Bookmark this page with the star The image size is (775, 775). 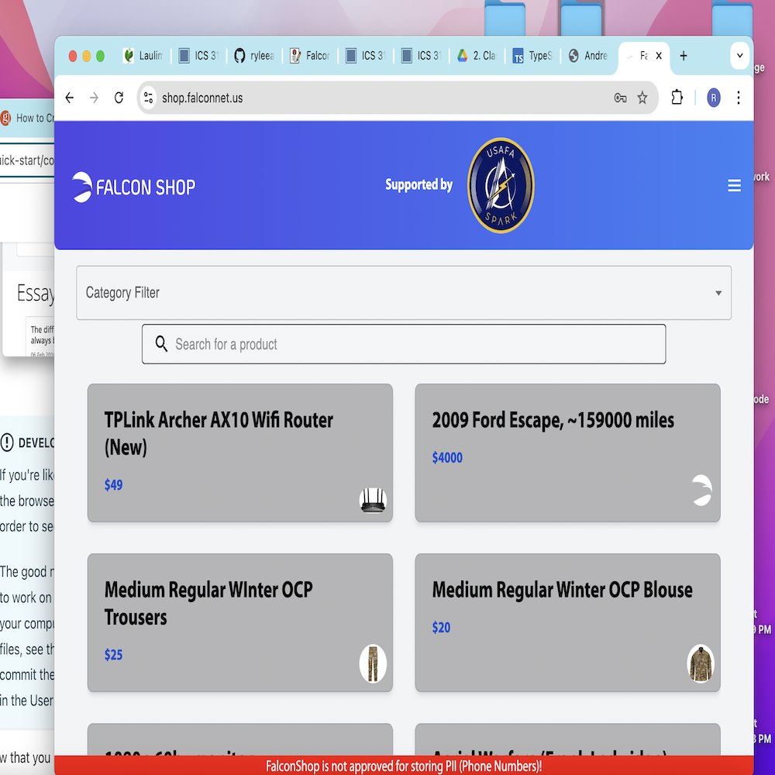[x=642, y=98]
